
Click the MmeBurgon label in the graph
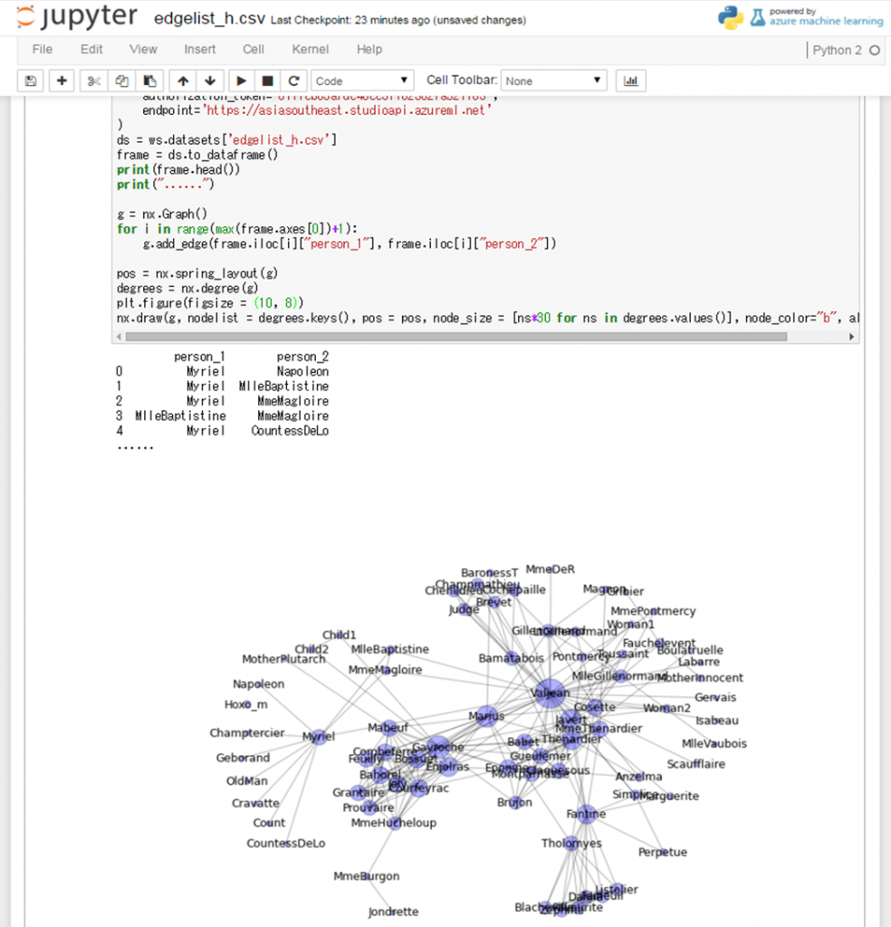[367, 876]
